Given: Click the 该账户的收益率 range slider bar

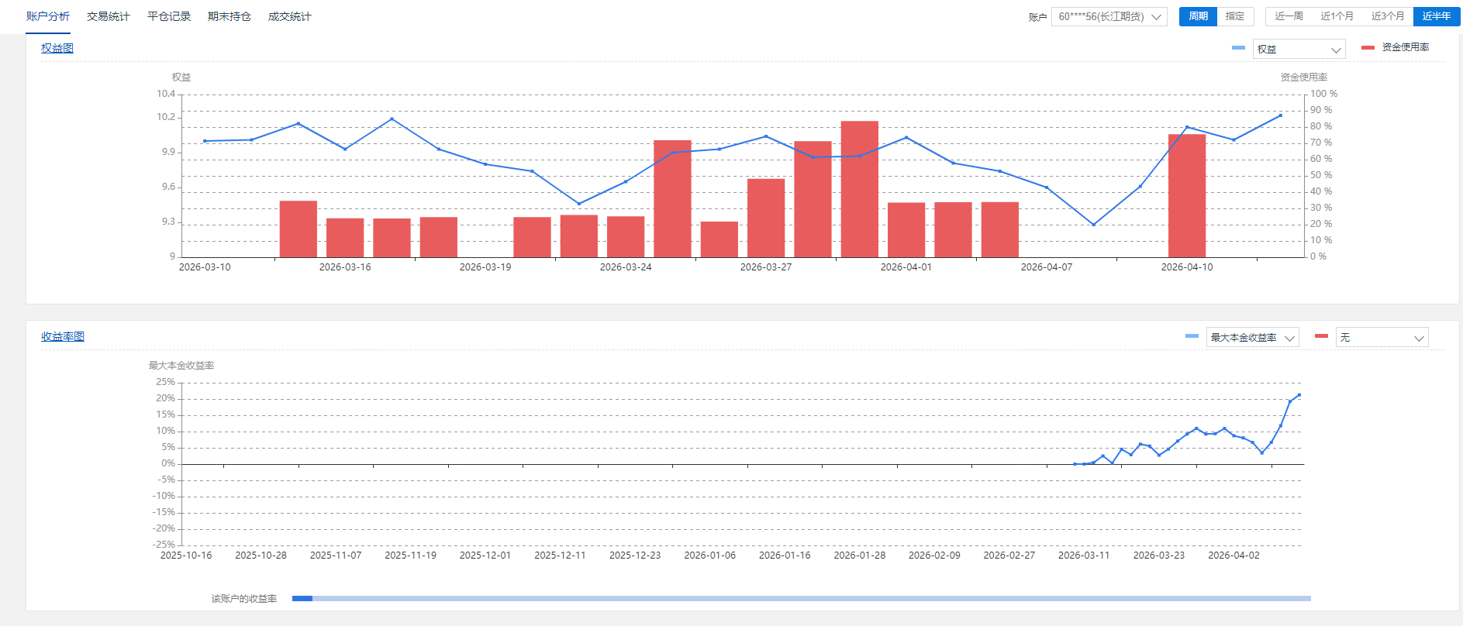Looking at the screenshot, I should tap(801, 598).
